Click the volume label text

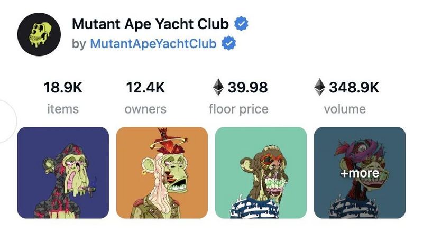click(345, 109)
